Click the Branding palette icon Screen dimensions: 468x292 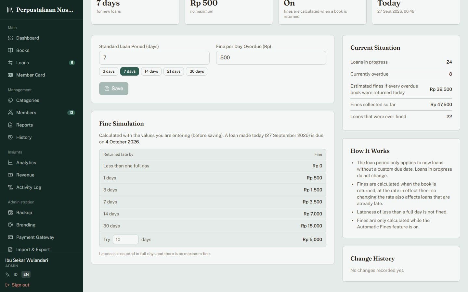(10, 225)
